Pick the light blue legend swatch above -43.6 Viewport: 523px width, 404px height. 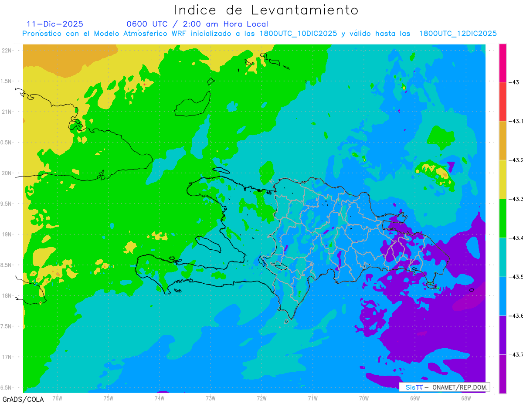point(503,296)
